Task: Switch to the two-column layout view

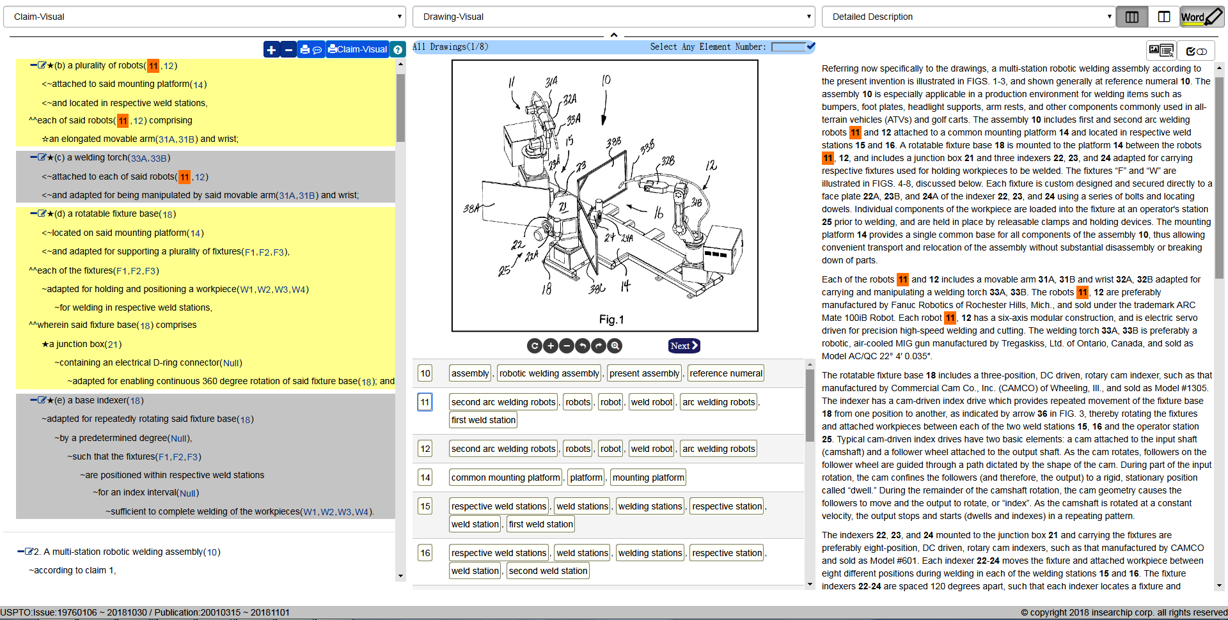Action: point(1164,17)
